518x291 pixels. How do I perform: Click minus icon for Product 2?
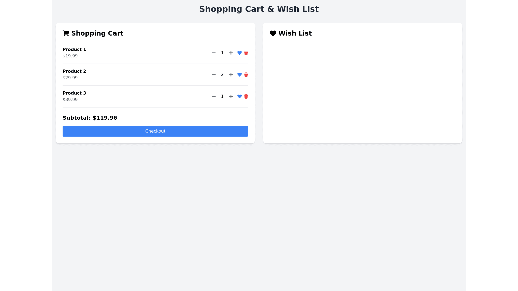tap(214, 75)
